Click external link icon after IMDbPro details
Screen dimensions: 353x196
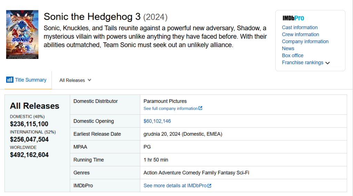(209, 186)
